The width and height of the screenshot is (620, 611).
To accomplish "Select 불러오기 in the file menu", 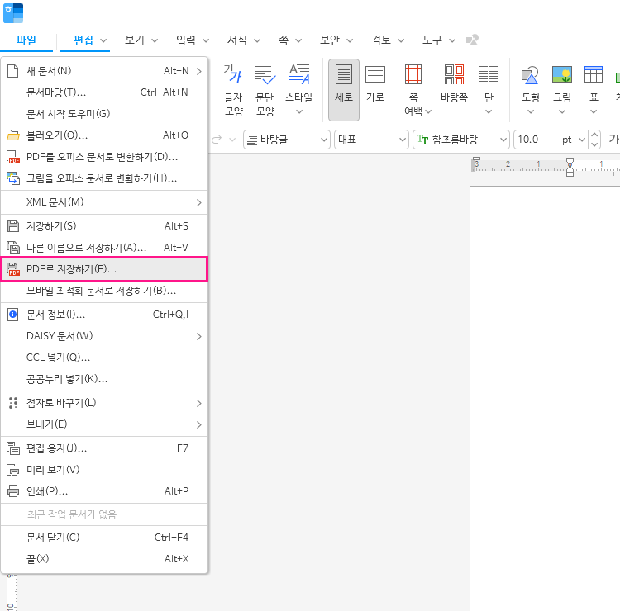I will [x=104, y=135].
